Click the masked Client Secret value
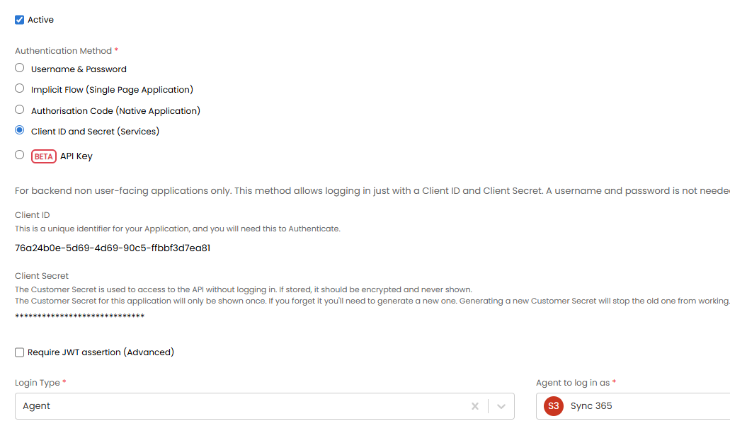The image size is (730, 438). pyautogui.click(x=80, y=316)
